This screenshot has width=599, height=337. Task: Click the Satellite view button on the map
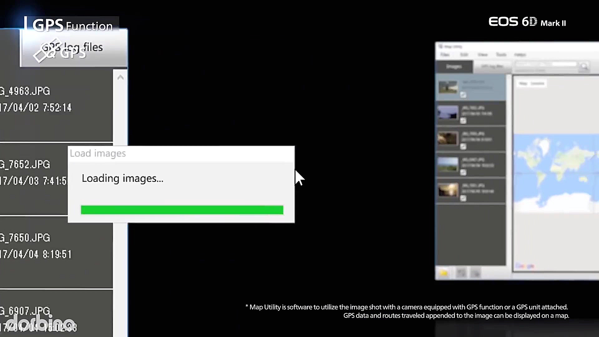coord(538,84)
